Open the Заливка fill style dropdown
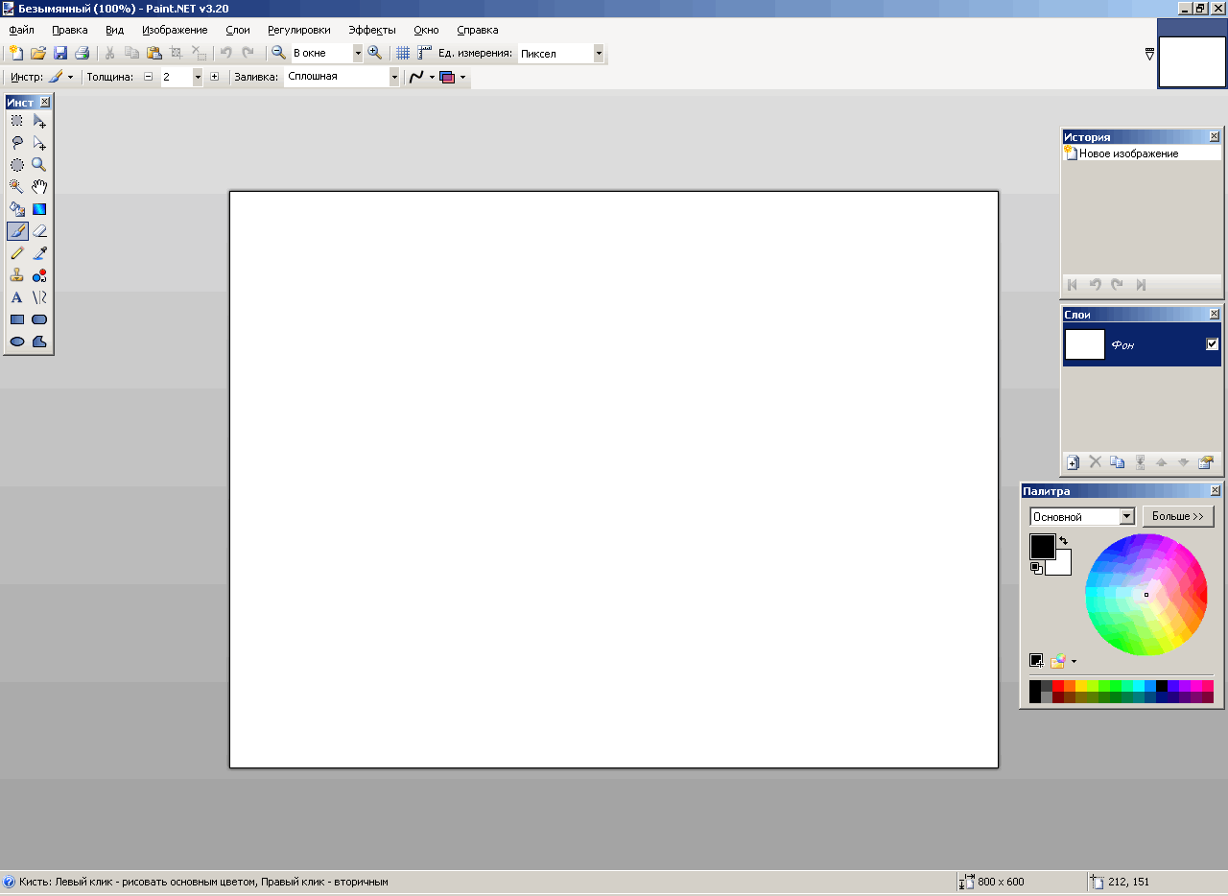Image resolution: width=1228 pixels, height=896 pixels. [x=393, y=77]
